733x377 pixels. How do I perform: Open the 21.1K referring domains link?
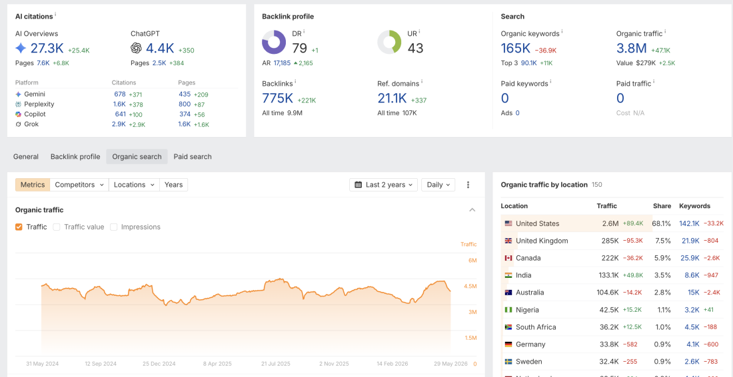392,98
